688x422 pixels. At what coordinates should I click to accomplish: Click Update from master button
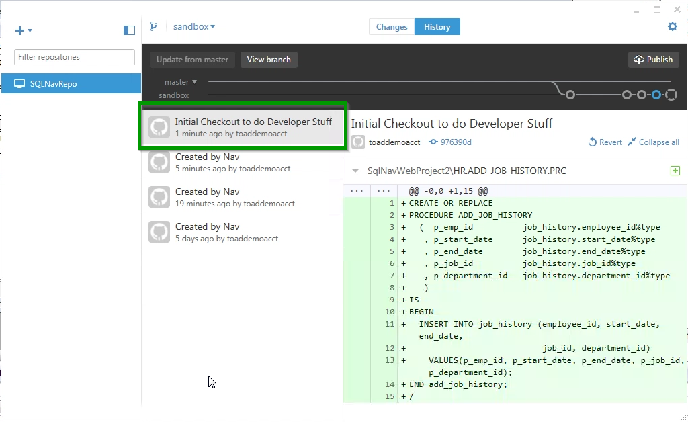[192, 60]
